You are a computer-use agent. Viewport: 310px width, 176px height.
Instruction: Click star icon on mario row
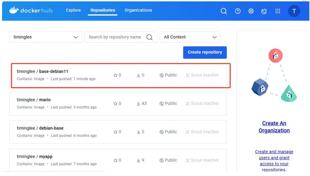(x=115, y=104)
